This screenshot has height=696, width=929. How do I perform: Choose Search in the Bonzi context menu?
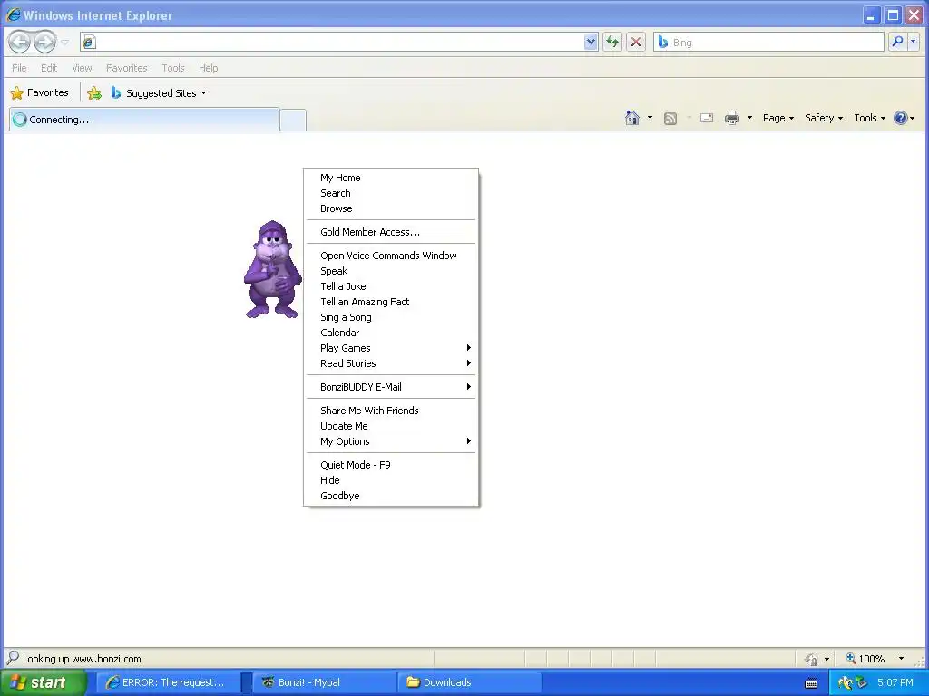[391, 193]
